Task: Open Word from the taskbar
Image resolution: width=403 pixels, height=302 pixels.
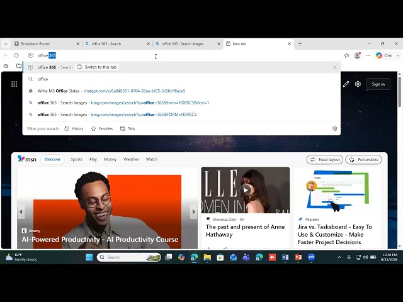Action: tap(285, 257)
